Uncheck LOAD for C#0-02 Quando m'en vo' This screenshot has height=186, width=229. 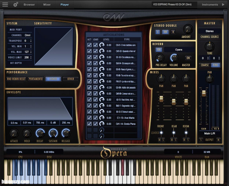tap(95, 51)
